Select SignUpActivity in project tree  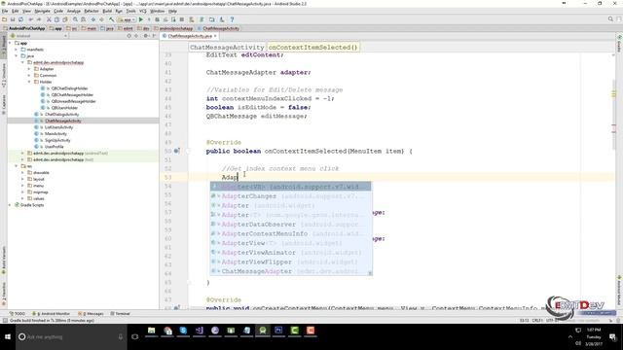pos(57,140)
